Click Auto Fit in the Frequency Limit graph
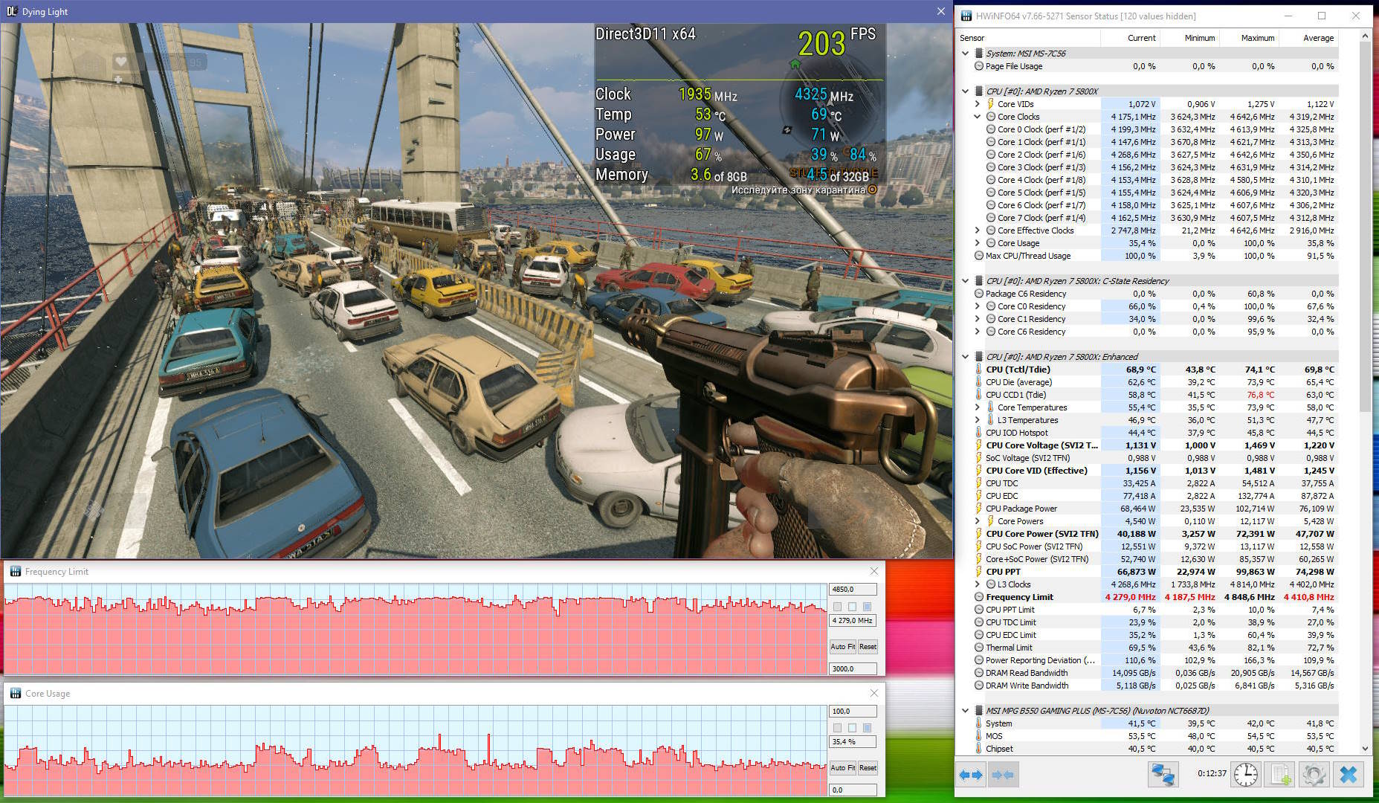1379x803 pixels. 843,647
